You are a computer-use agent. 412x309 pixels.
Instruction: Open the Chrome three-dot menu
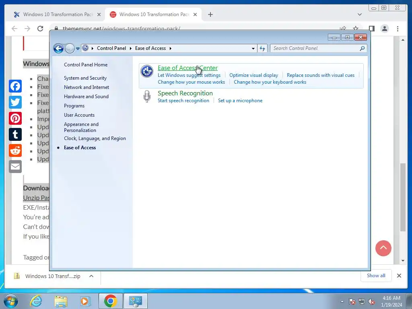pos(398,29)
